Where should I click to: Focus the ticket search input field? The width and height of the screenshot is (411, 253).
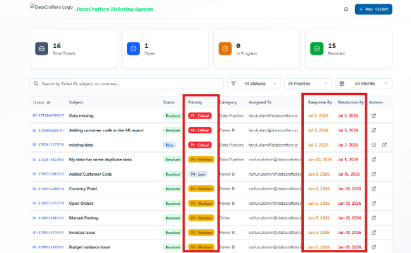(127, 84)
